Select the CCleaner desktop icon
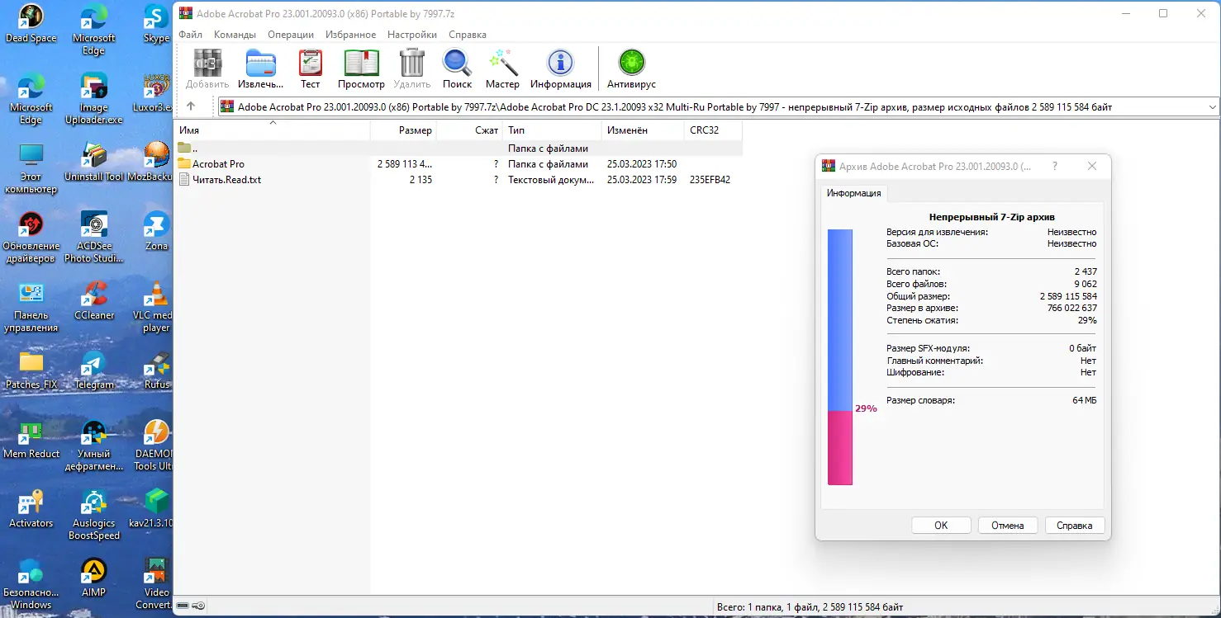Screen dimensions: 1221x618 point(93,300)
